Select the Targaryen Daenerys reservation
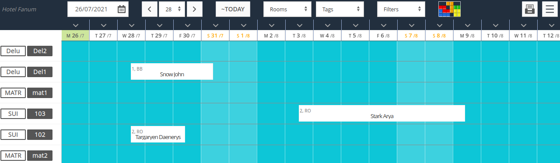560x163 pixels. click(158, 134)
